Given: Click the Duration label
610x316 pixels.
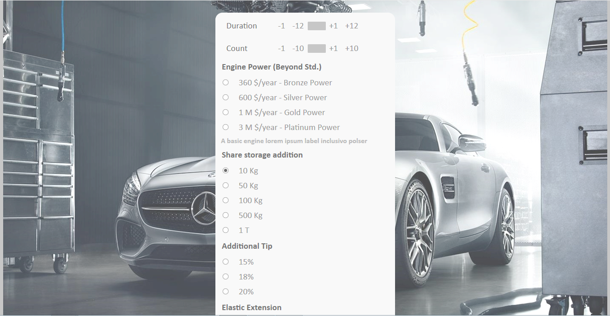Looking at the screenshot, I should [242, 26].
